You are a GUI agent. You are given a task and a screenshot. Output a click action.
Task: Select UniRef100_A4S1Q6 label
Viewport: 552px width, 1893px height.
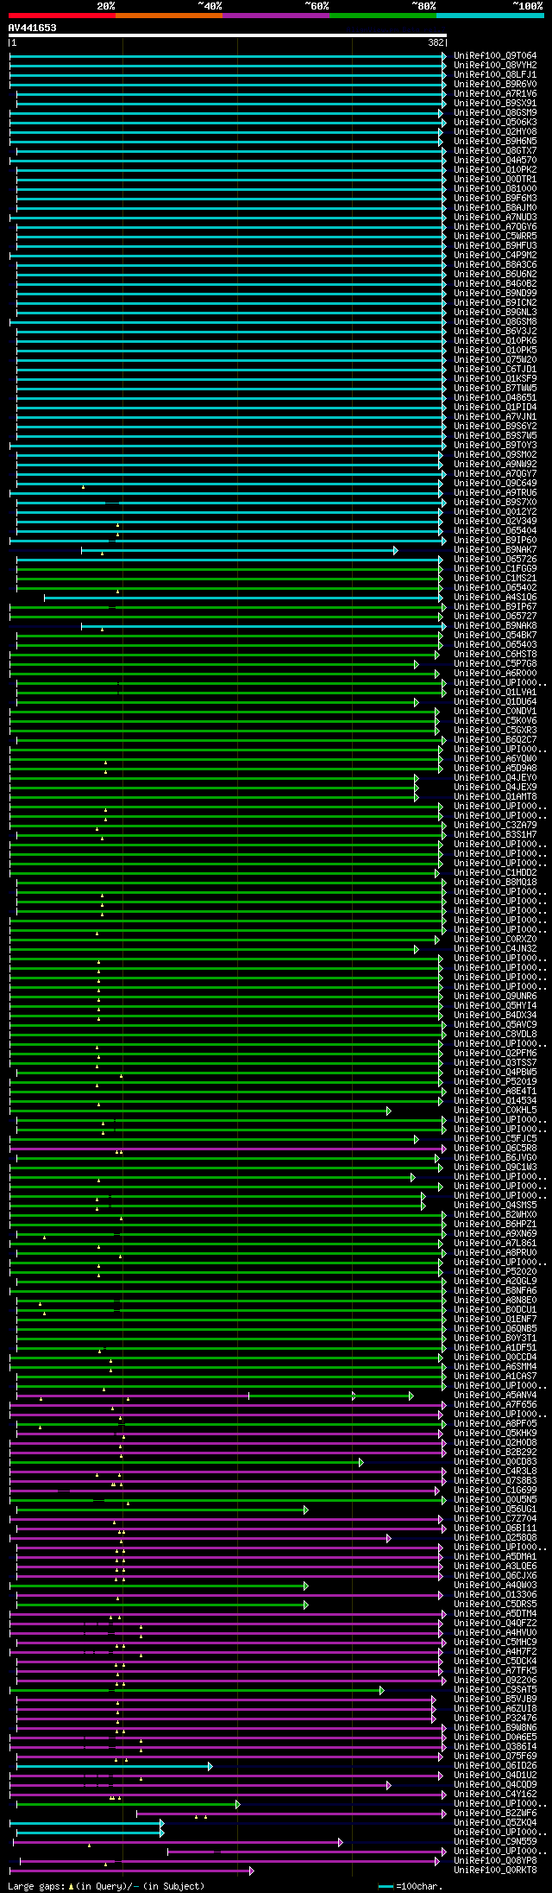495,598
